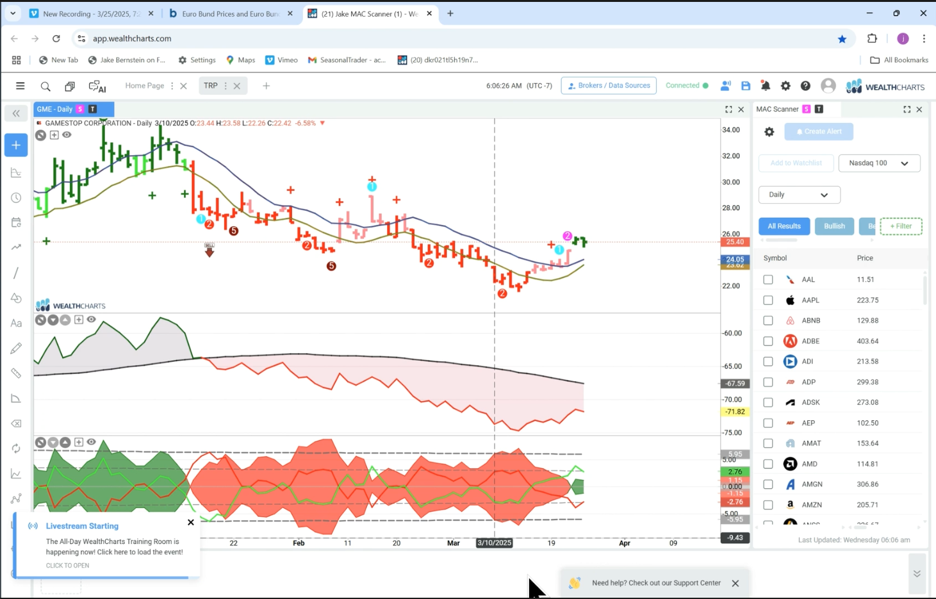Save workspace with floppy disk icon

pos(746,86)
